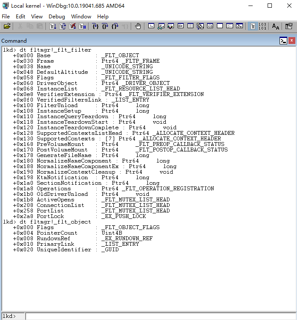Maximize the WinDbg window
The image size is (297, 320).
click(270, 6)
